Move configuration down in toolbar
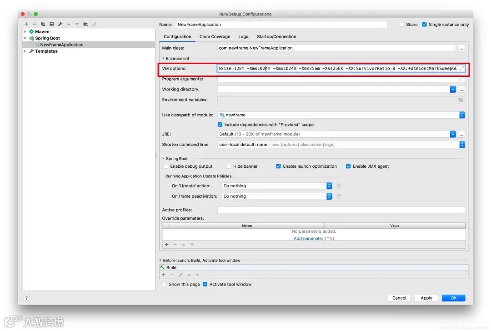Viewport: 491px width, 331px height. tap(77, 24)
